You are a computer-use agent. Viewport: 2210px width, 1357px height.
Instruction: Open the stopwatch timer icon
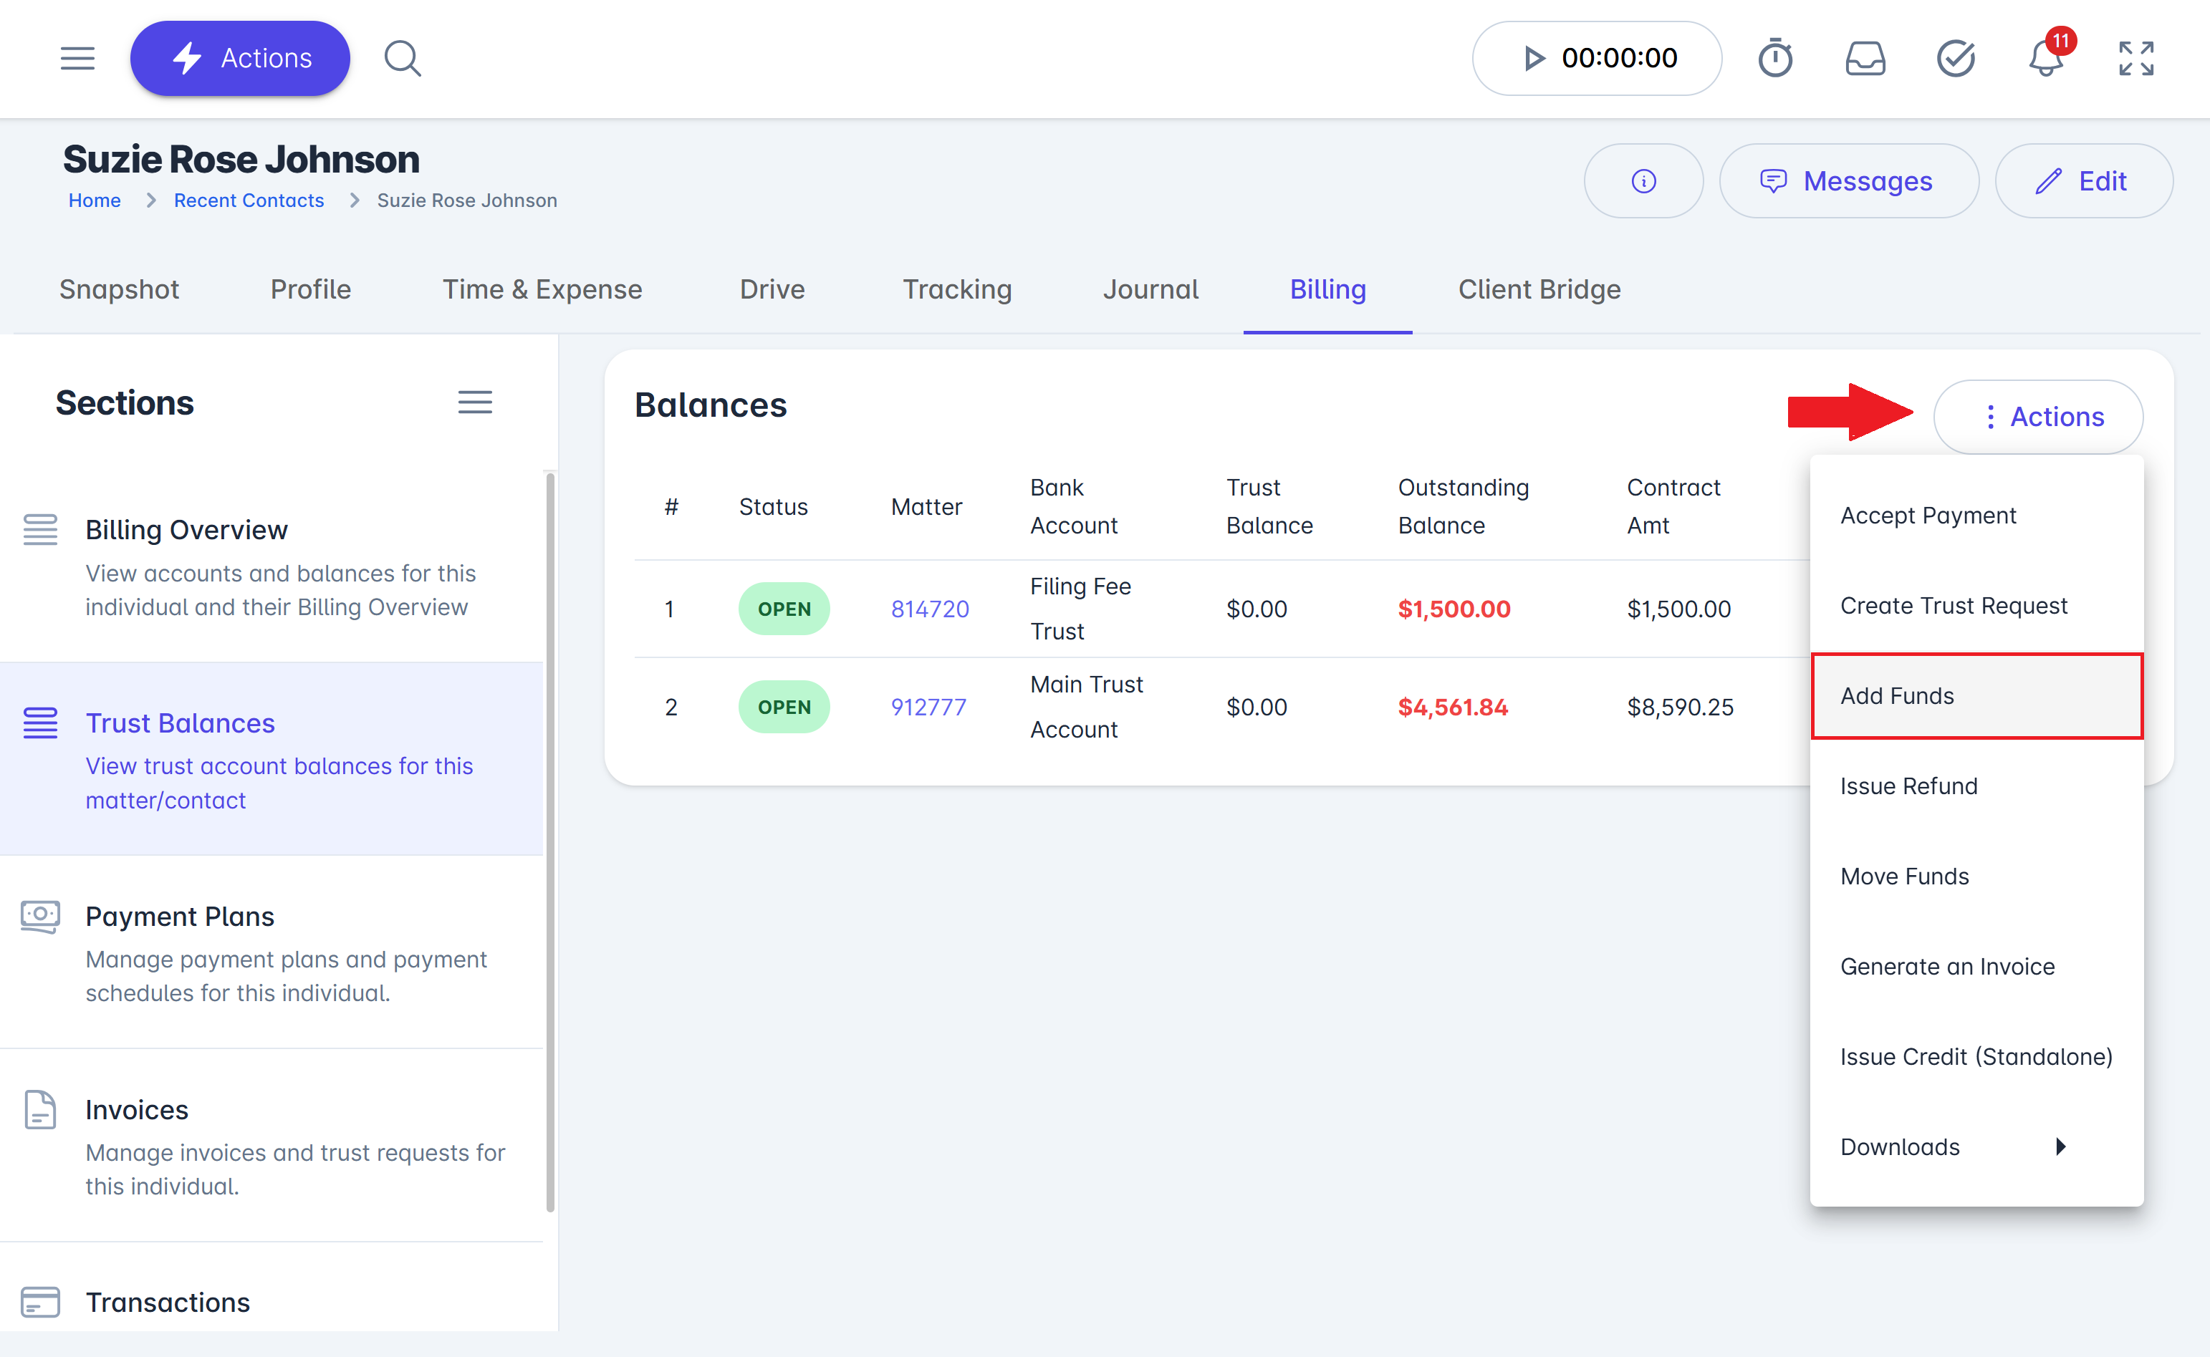point(1774,58)
